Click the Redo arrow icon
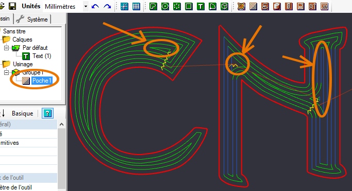The image size is (352, 191). pos(107,6)
